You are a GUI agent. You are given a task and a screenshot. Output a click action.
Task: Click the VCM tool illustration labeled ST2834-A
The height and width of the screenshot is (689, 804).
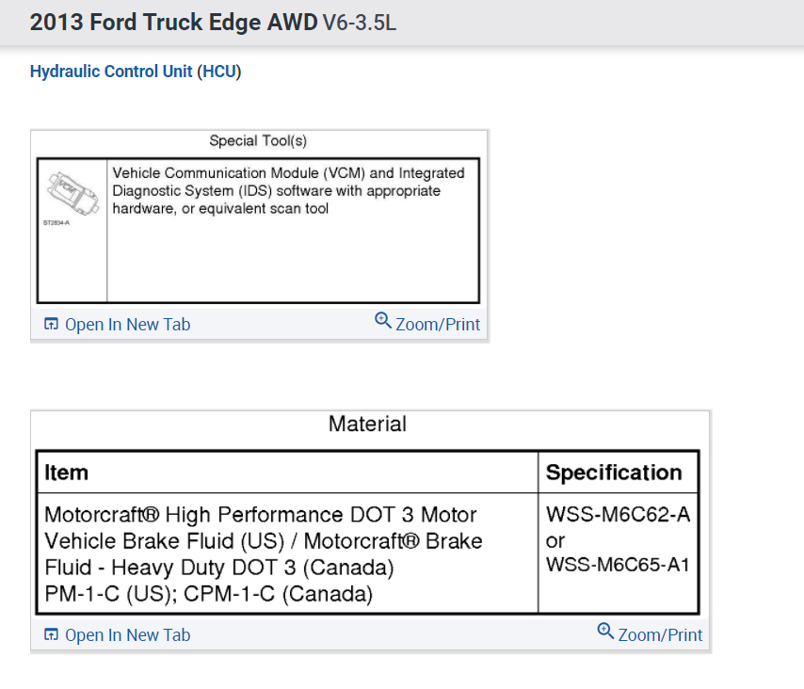click(72, 191)
